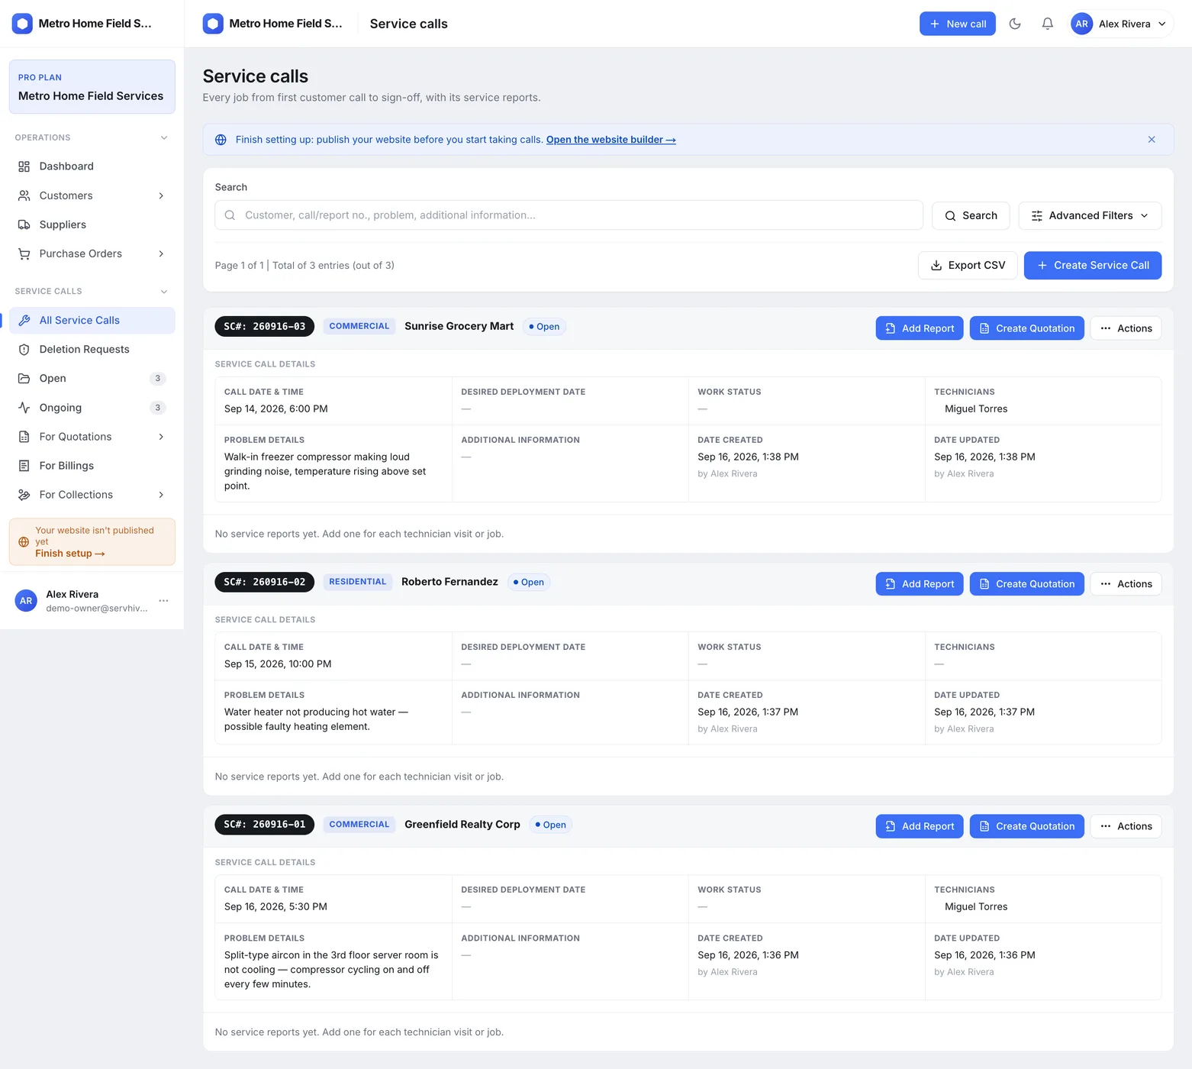
Task: Click the magnifier icon inside search field
Action: pyautogui.click(x=230, y=215)
